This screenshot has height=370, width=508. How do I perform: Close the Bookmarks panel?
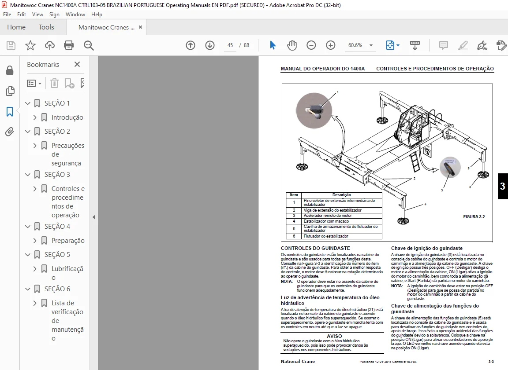pos(77,64)
